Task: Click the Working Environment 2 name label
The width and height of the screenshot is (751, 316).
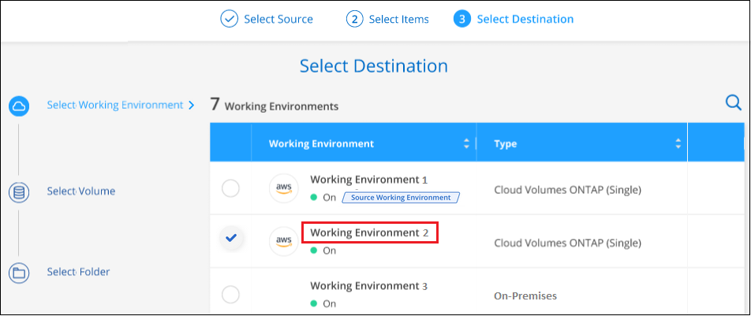Action: [369, 233]
